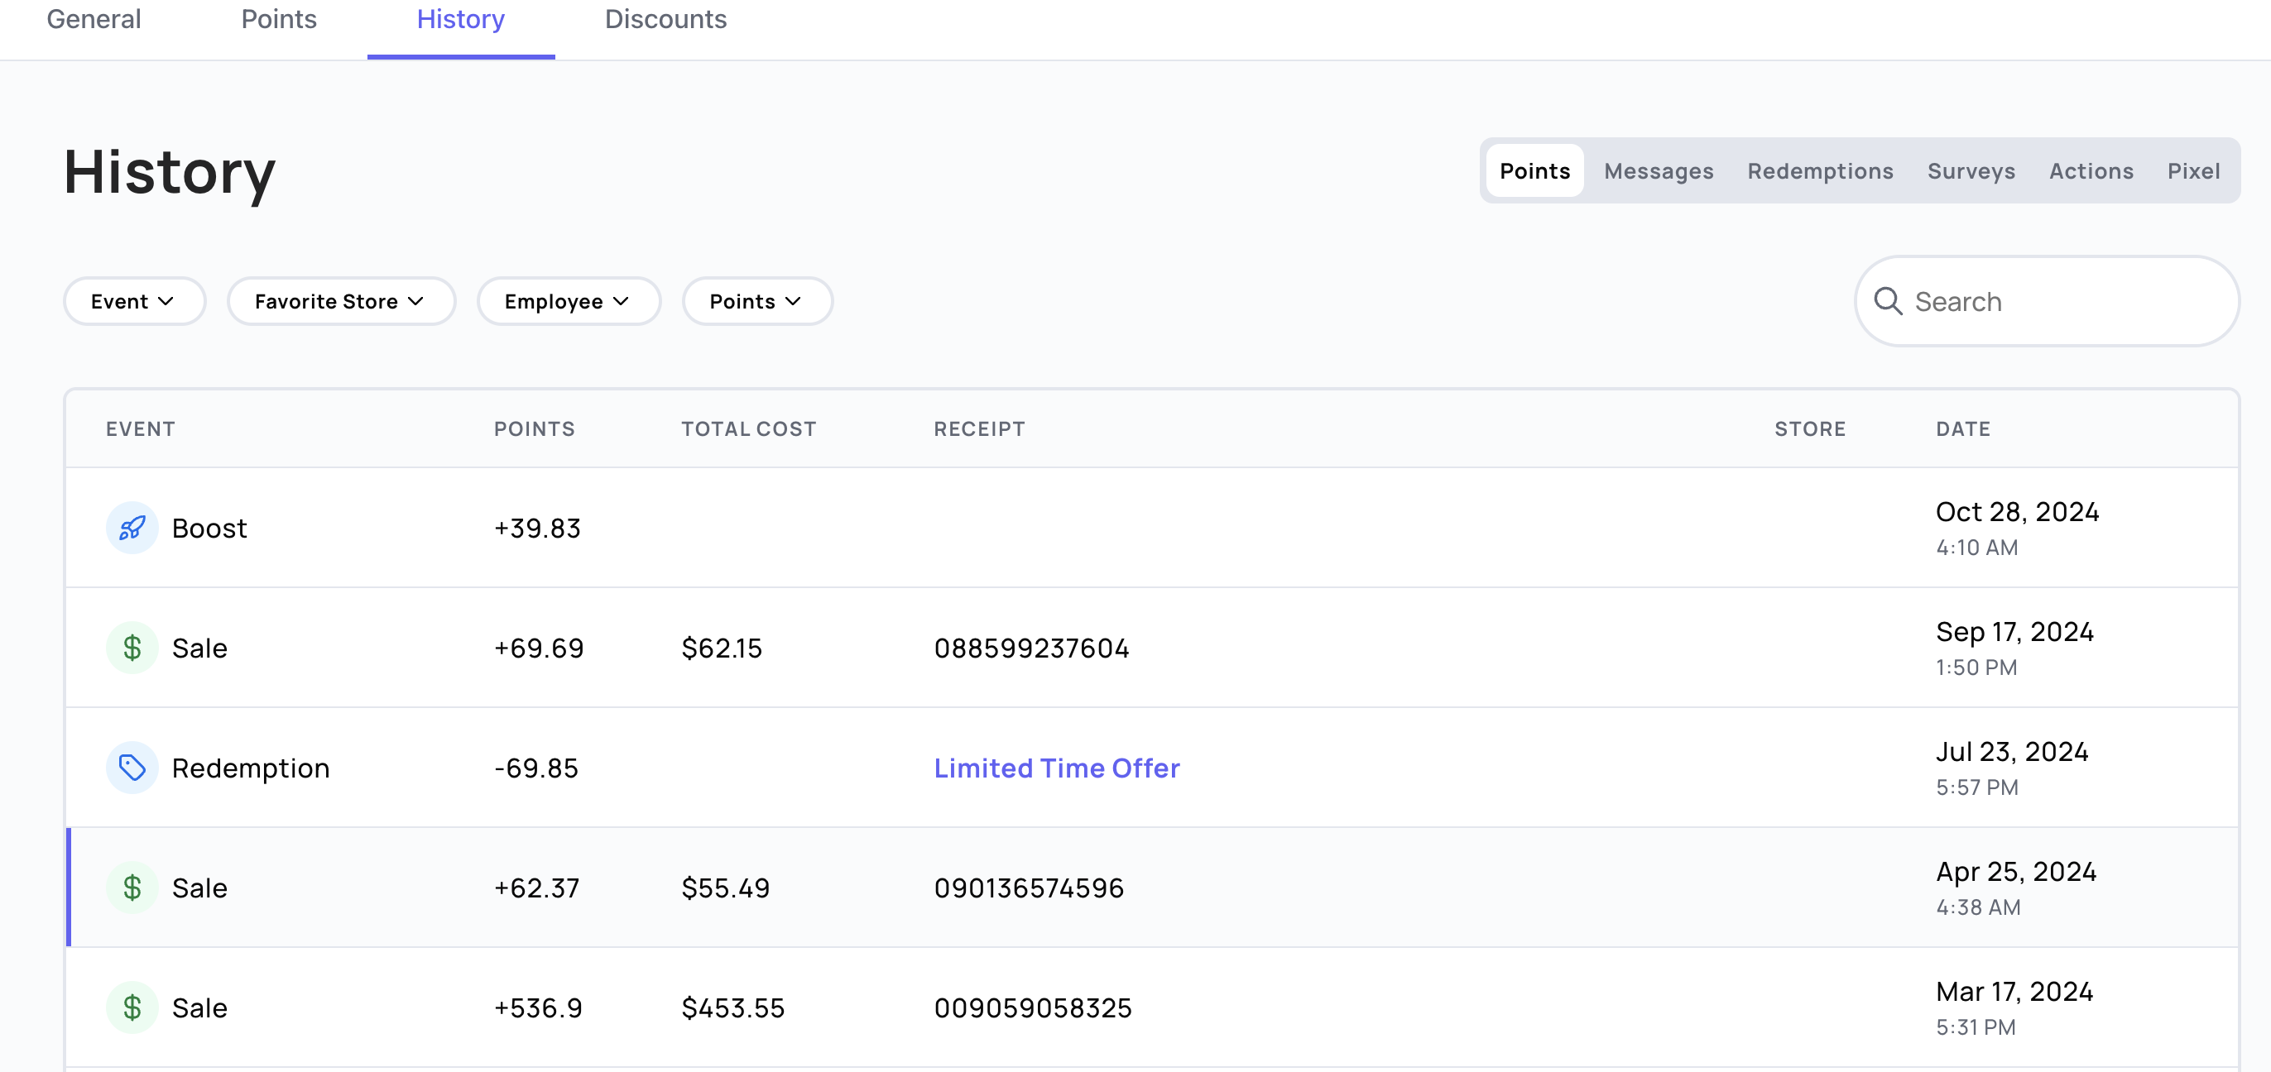2271x1072 pixels.
Task: Click the dollar icon for the Mar 17 sale
Action: click(132, 1007)
